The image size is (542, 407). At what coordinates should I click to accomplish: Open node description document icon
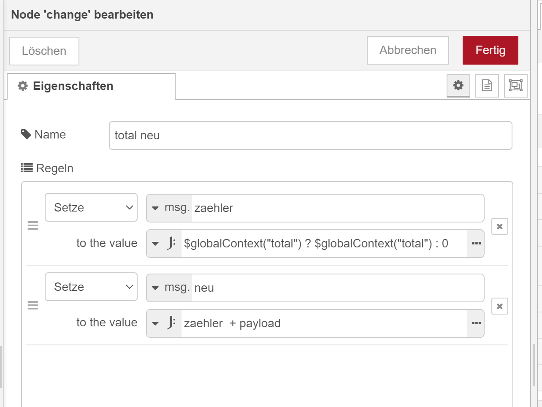tap(487, 86)
